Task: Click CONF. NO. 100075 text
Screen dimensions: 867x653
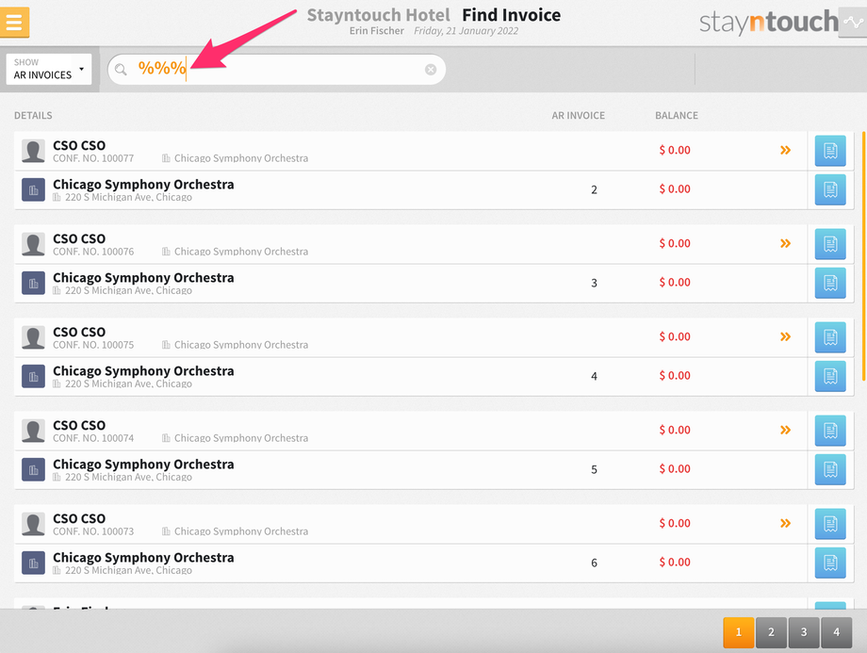Action: (x=93, y=345)
